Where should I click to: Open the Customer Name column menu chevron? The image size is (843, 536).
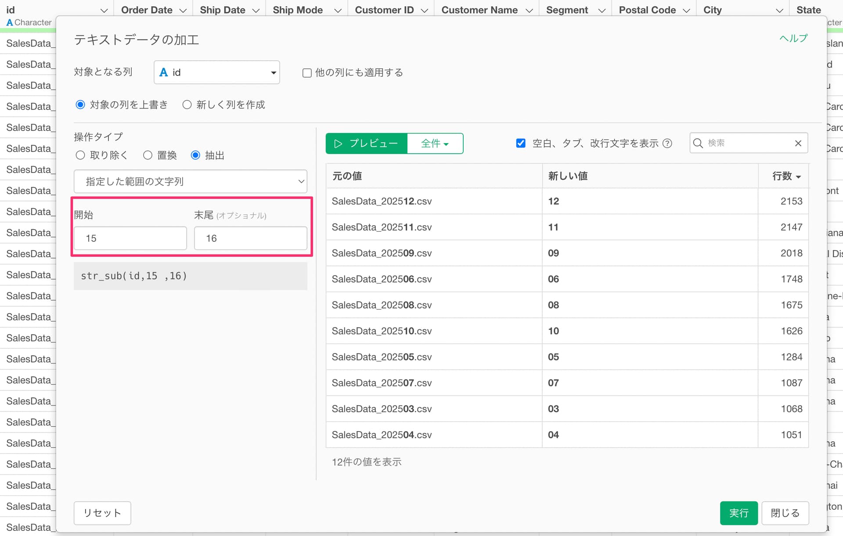529,11
